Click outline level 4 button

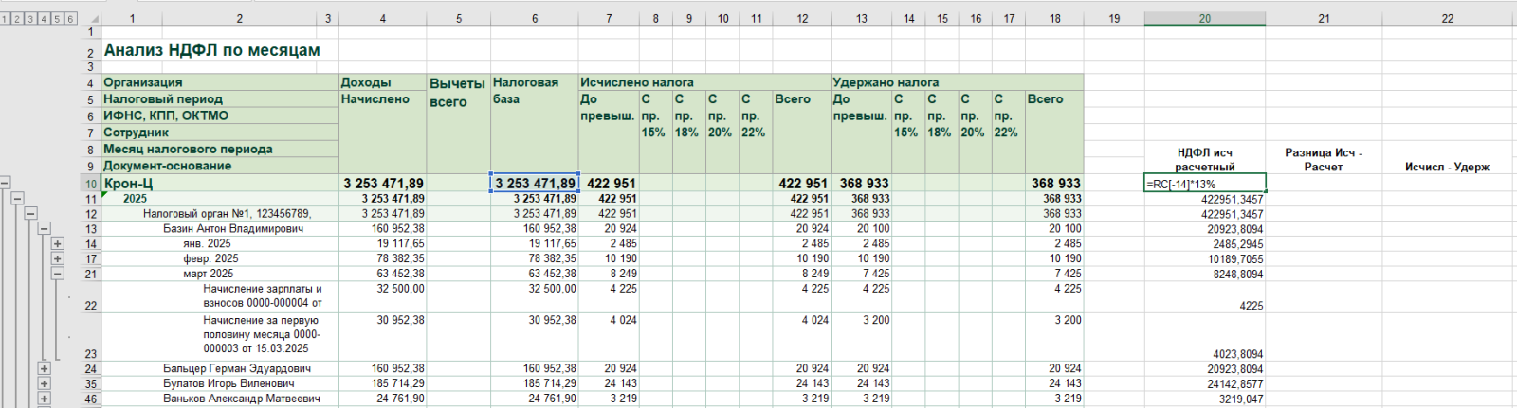44,19
